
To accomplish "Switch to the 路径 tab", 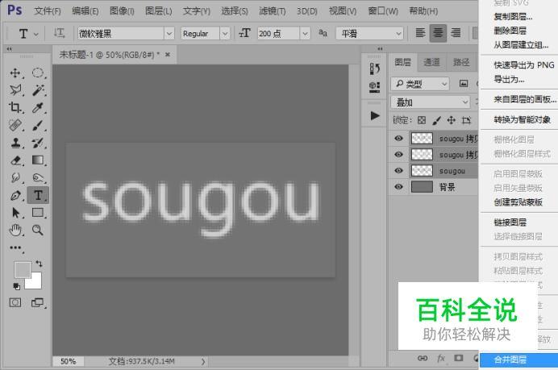I will [461, 62].
